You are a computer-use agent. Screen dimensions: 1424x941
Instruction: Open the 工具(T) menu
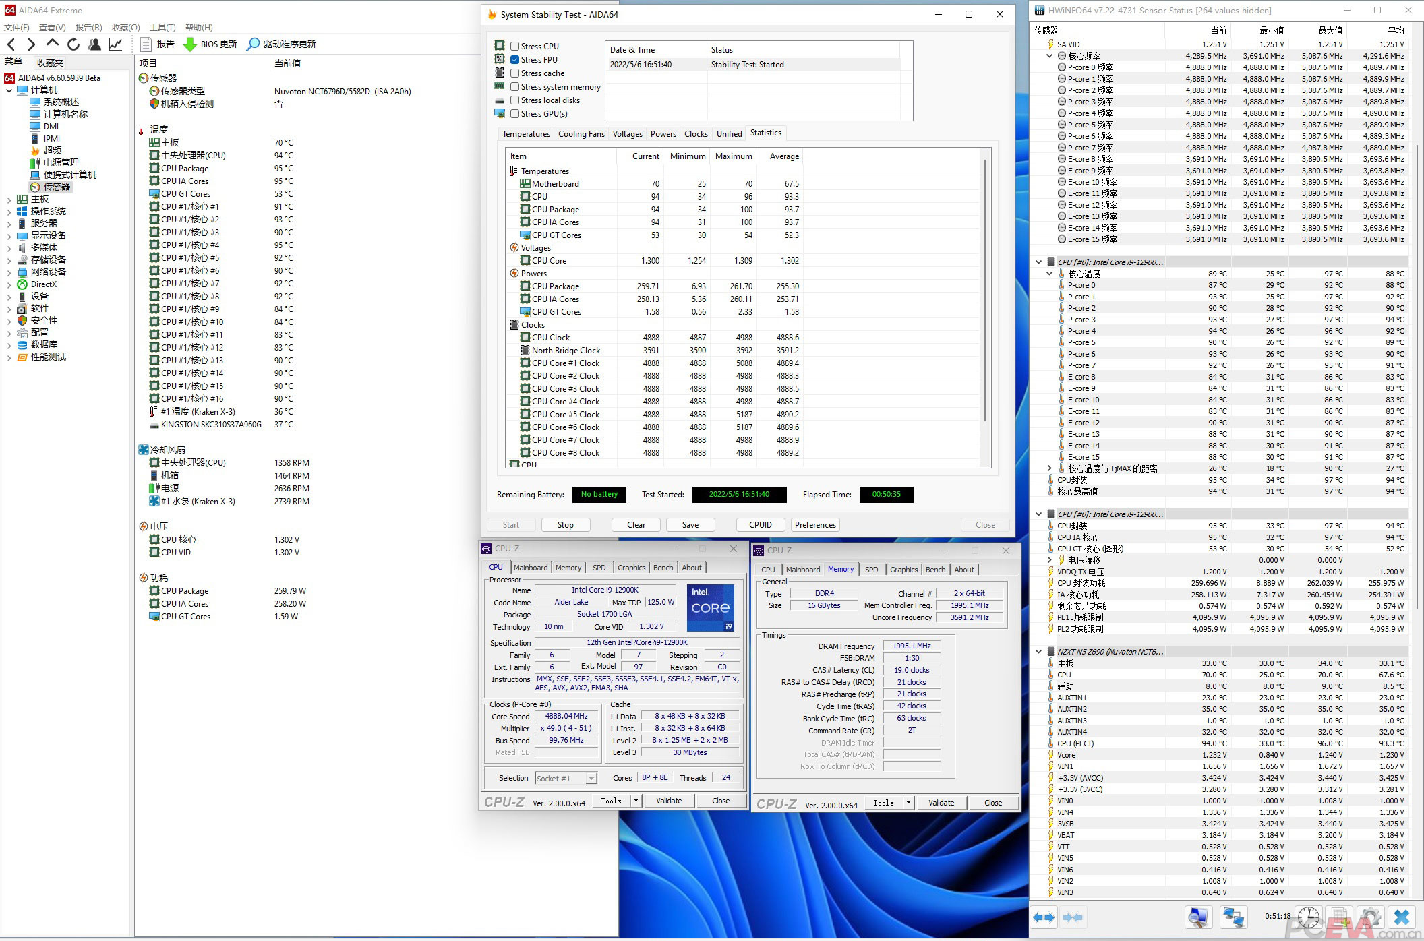[162, 28]
